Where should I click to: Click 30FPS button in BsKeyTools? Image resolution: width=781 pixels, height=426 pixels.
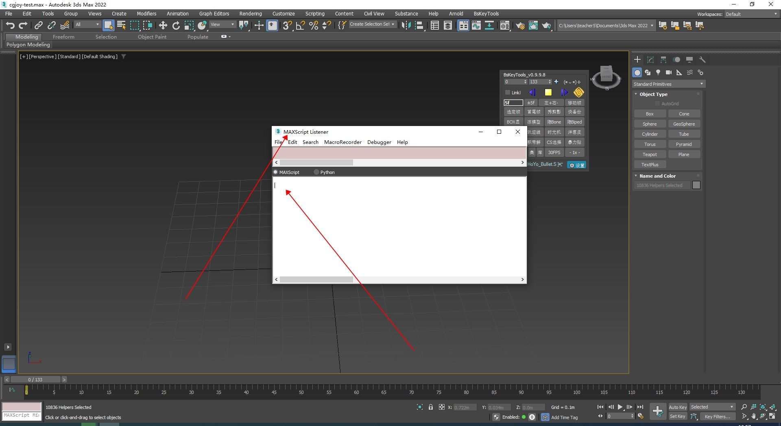554,152
